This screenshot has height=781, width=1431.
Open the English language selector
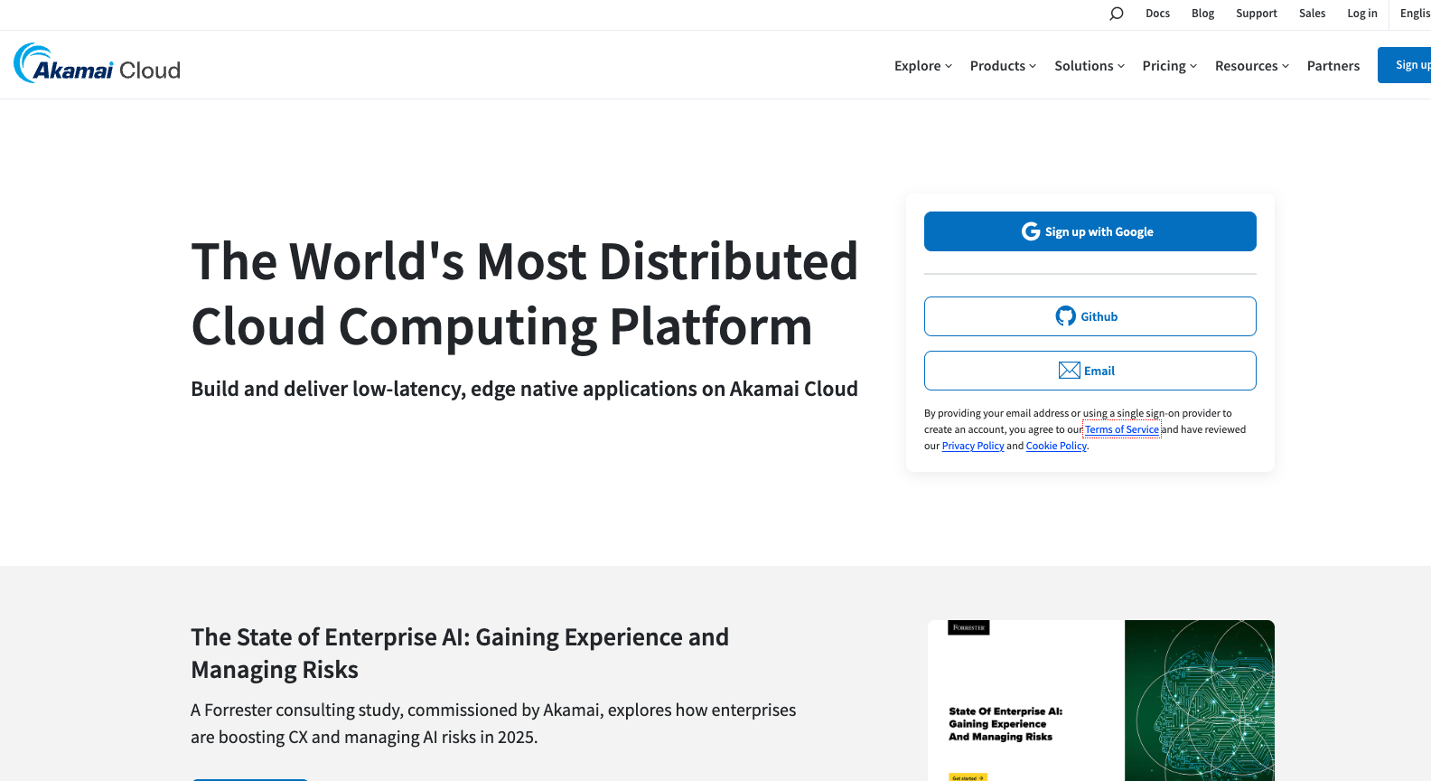point(1415,14)
